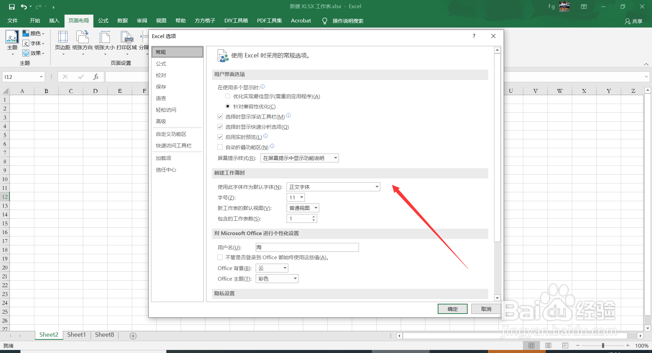This screenshot has height=353, width=652.
Task: Open paper Size (纸张大小) options
Action: tap(105, 43)
